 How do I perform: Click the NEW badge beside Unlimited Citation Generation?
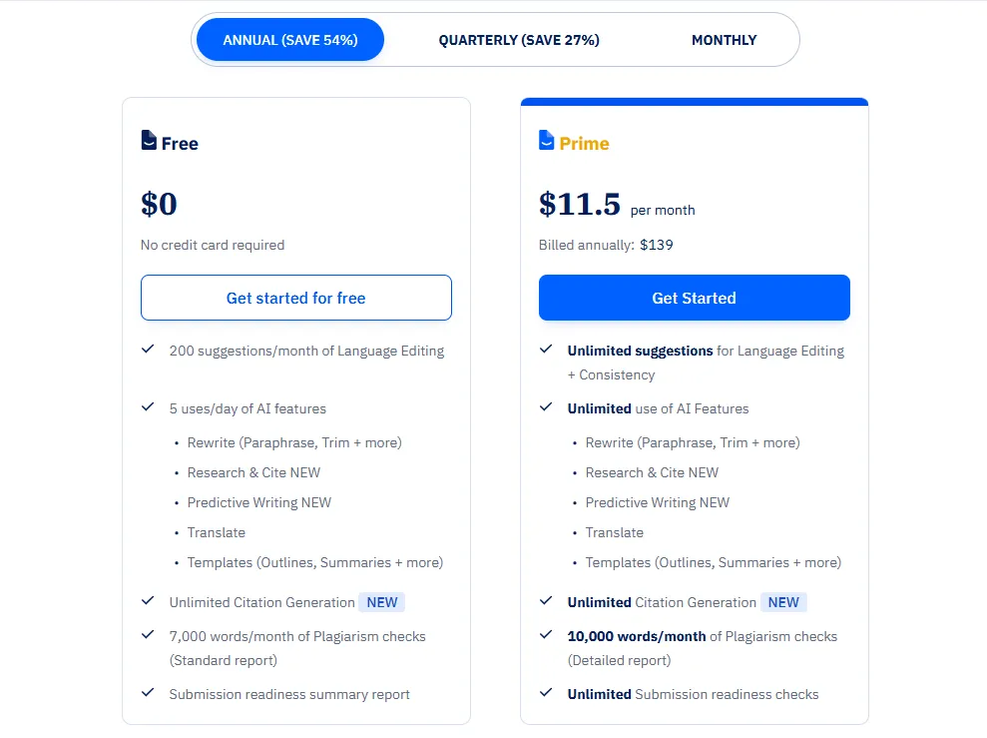[x=783, y=602]
